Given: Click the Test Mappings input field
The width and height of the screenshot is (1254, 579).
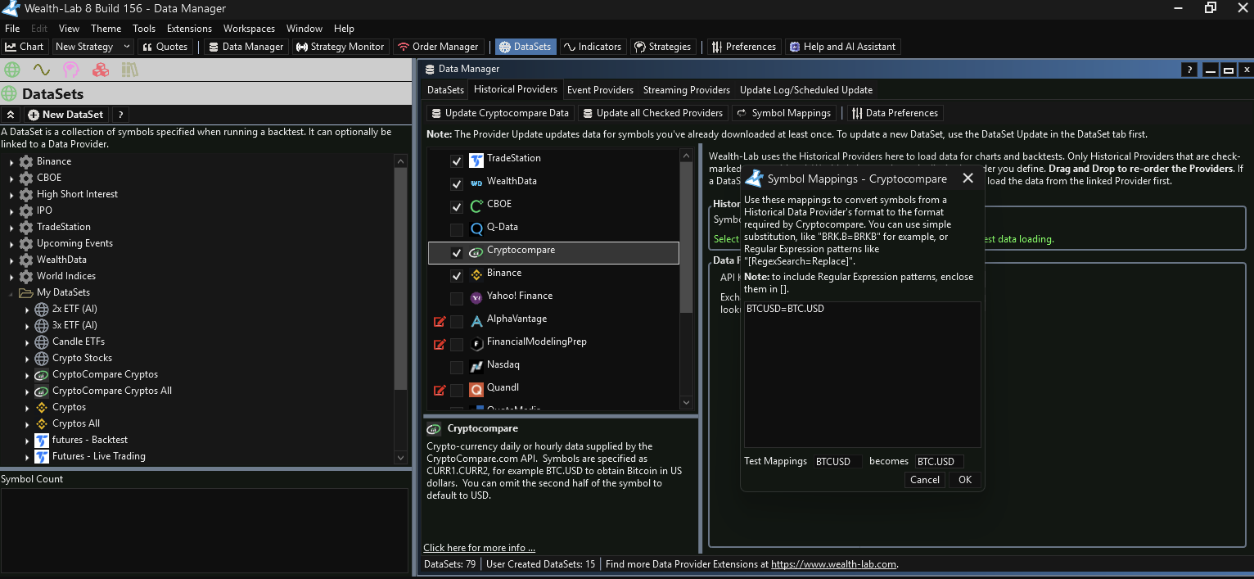Looking at the screenshot, I should [x=837, y=462].
